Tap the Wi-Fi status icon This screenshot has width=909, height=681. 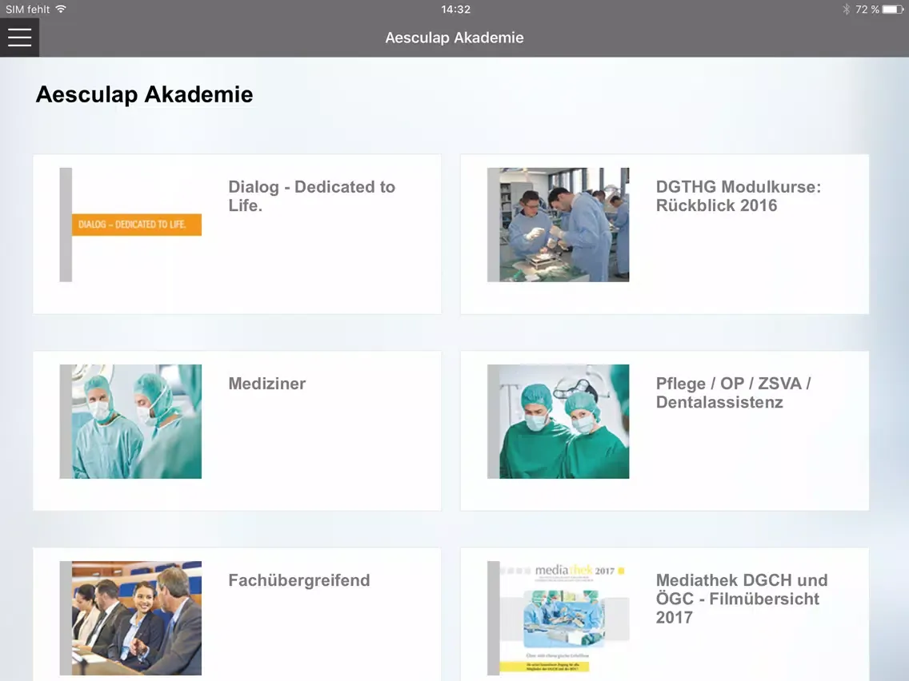(x=61, y=9)
